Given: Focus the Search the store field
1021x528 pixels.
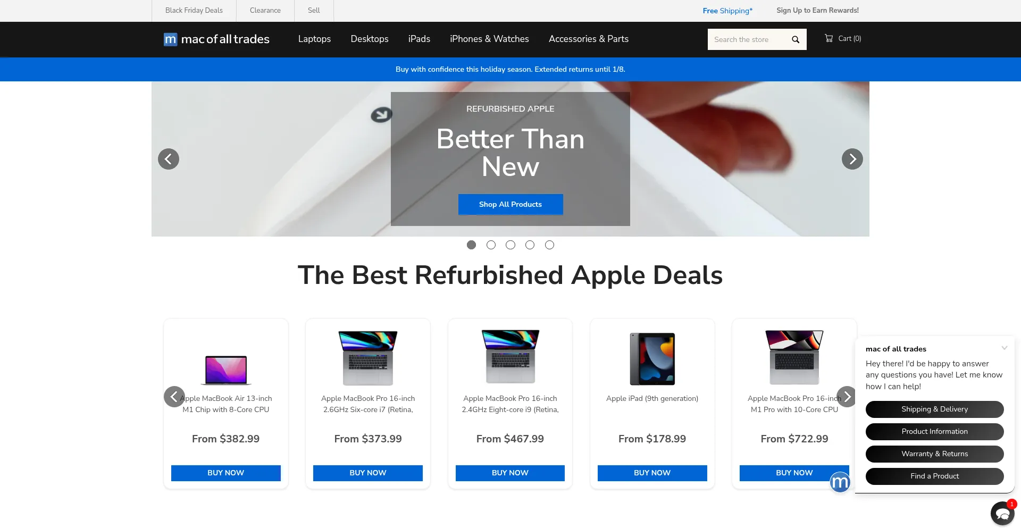Looking at the screenshot, I should coord(747,39).
